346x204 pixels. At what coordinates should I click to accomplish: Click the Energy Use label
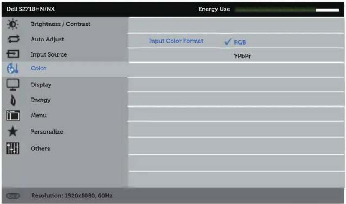(214, 9)
